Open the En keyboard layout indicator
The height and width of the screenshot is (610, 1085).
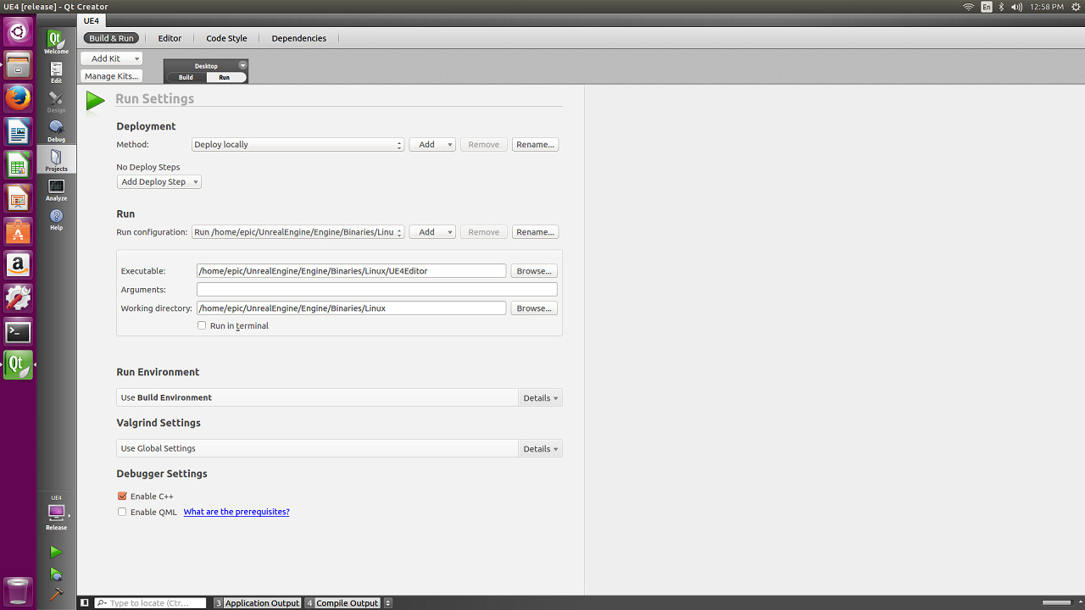[x=987, y=7]
